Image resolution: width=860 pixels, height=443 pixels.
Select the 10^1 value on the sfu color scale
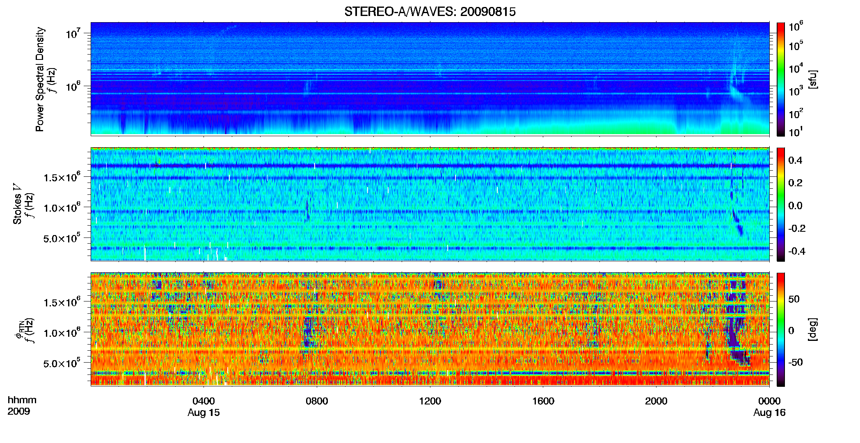(796, 132)
